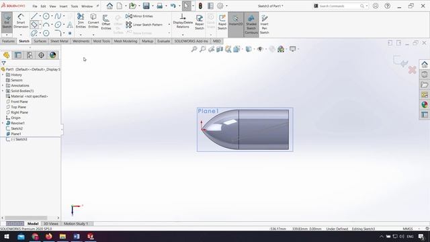Click the Section View icon
430x242 pixels.
coord(220,49)
